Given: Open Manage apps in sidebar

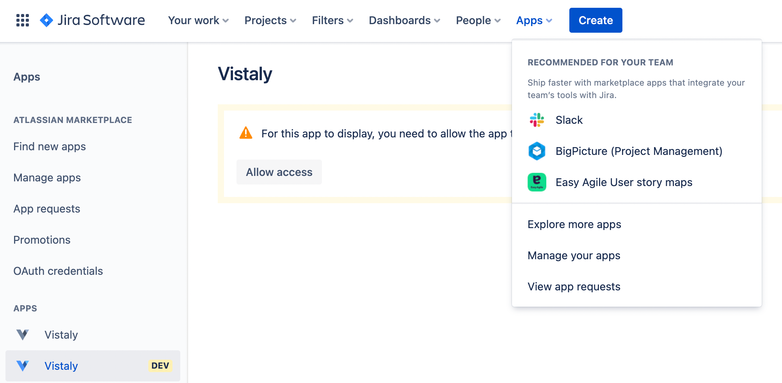Looking at the screenshot, I should 93,177.
